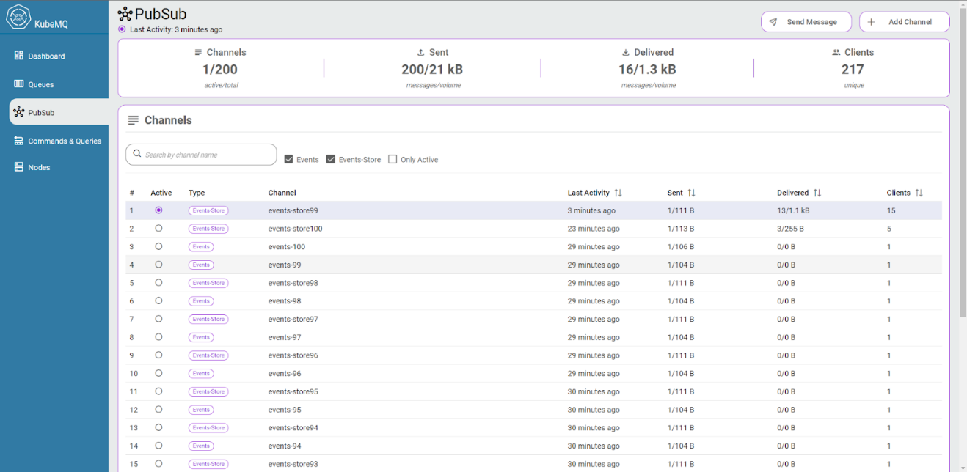Click channel name events-store93
The height and width of the screenshot is (472, 967).
[x=293, y=464]
